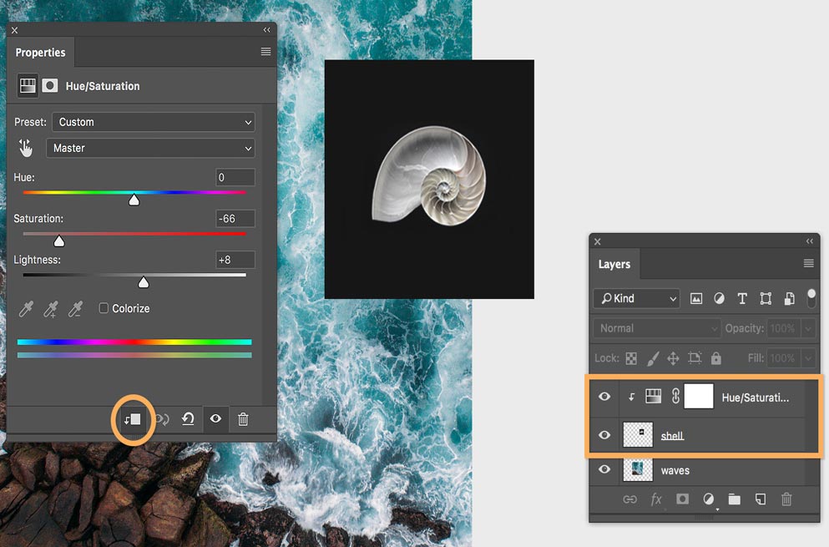Select the waves layer thumbnail

click(638, 470)
